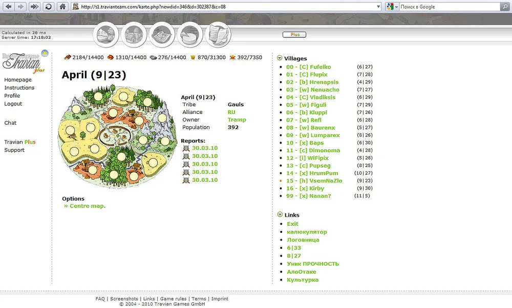
Task: Open the fourth 30.03.10 report link
Action: tap(205, 172)
